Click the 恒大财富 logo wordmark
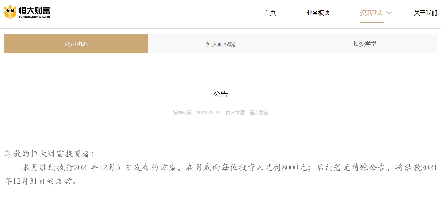 click(x=34, y=10)
